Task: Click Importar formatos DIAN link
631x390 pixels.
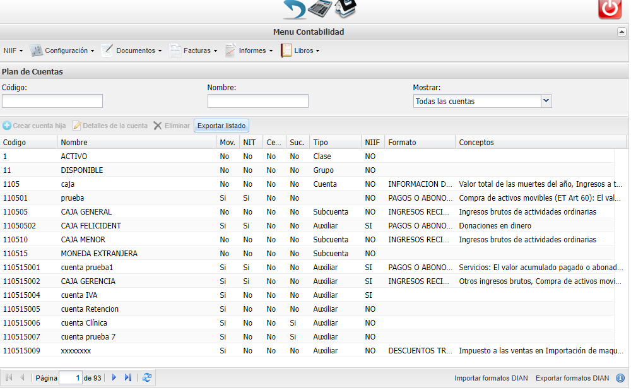Action: pyautogui.click(x=491, y=378)
